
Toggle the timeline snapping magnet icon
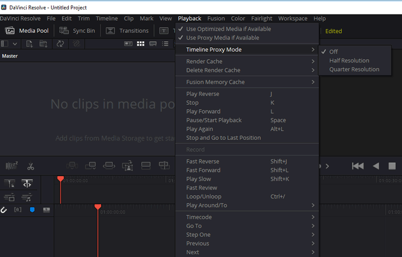[x=3, y=210]
